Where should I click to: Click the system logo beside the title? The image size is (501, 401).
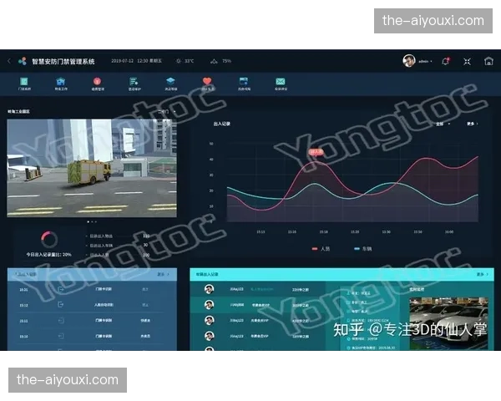pyautogui.click(x=23, y=61)
